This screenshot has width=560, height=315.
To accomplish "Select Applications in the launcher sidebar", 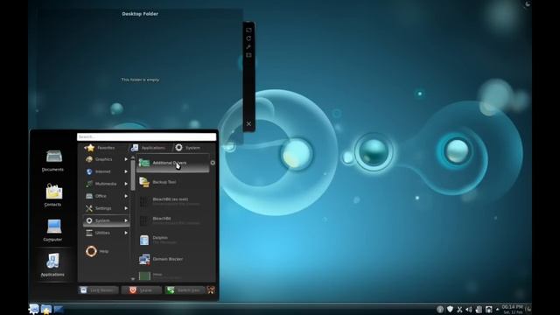I will 52,265.
